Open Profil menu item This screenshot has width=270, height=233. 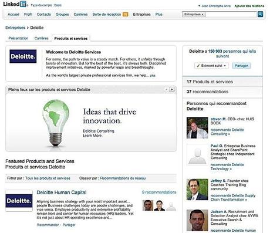coord(28,15)
